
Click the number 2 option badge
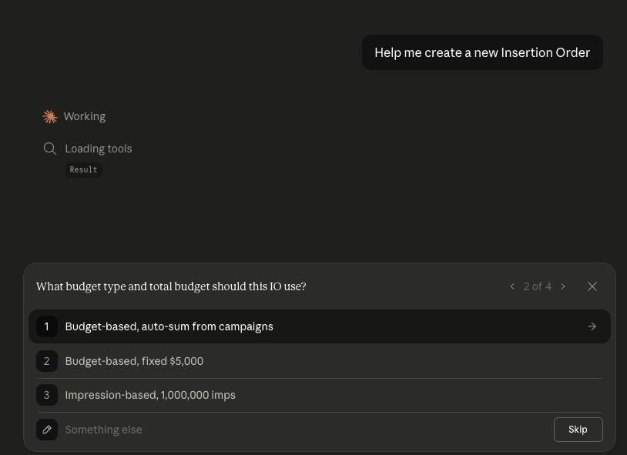[x=47, y=361]
